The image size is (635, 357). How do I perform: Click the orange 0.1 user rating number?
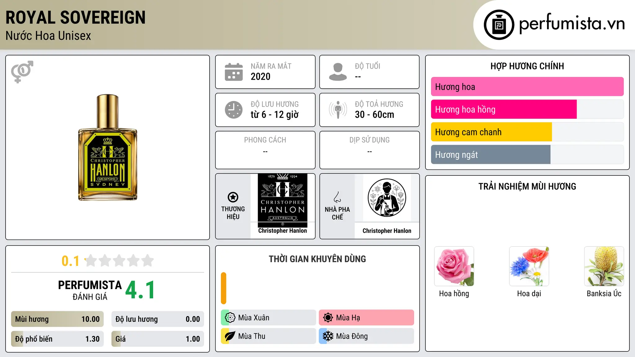click(70, 261)
